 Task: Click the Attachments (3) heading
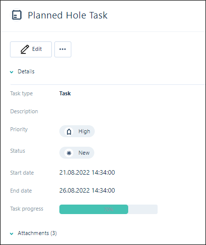pyautogui.click(x=37, y=233)
